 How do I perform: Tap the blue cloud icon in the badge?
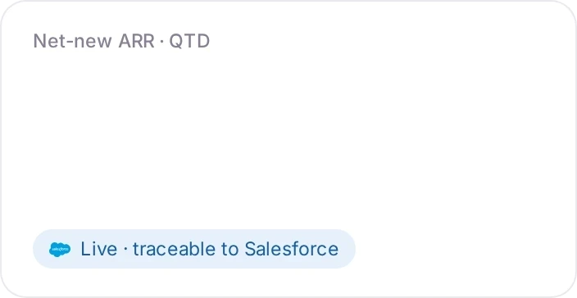[60, 249]
